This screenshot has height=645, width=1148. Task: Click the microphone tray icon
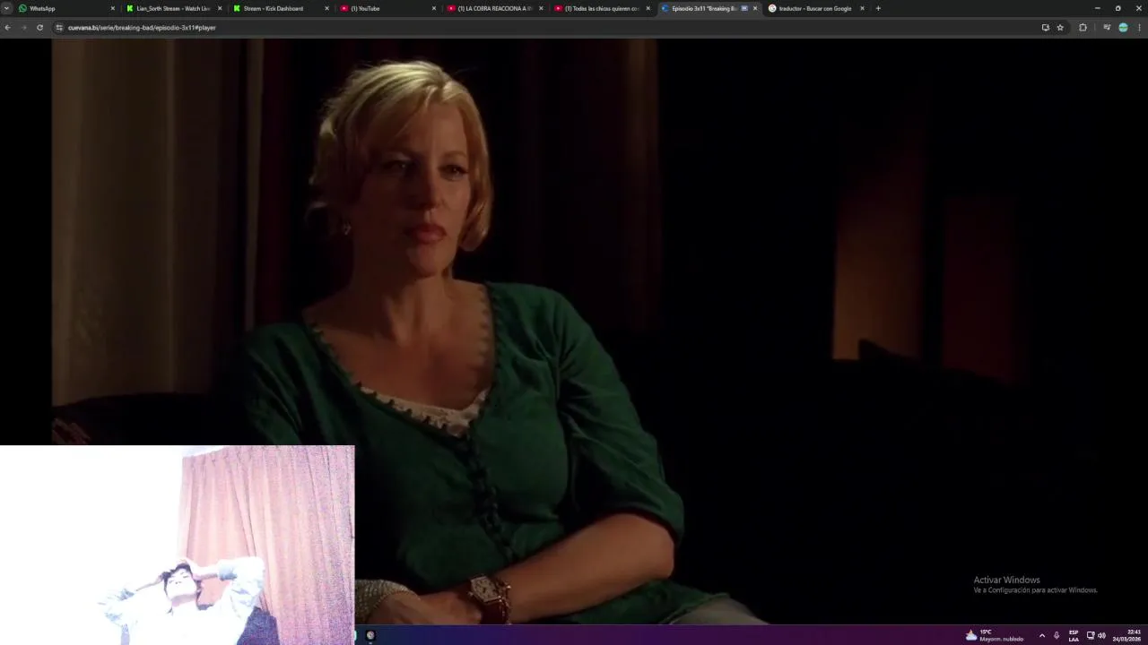(1056, 635)
